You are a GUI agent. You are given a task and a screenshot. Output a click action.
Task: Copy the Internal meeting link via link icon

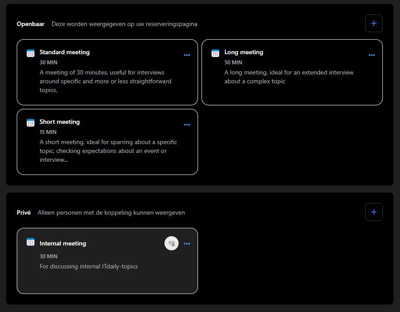[172, 243]
